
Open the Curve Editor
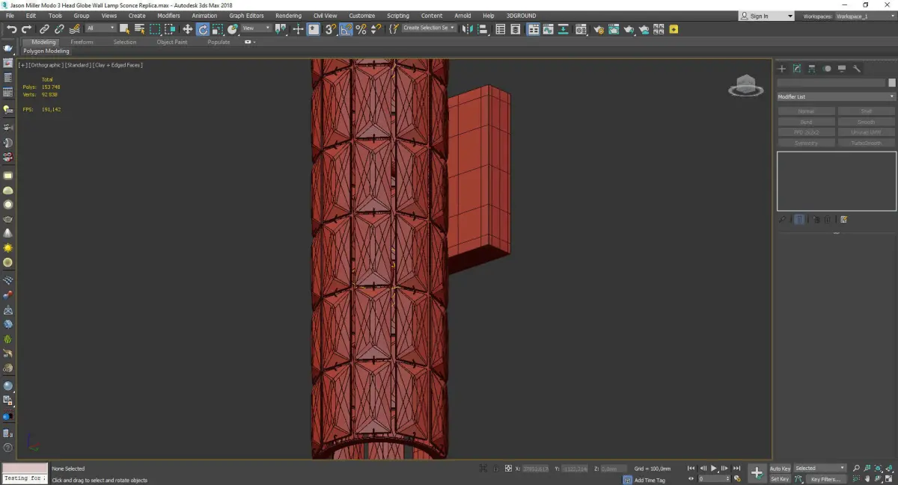click(x=549, y=29)
